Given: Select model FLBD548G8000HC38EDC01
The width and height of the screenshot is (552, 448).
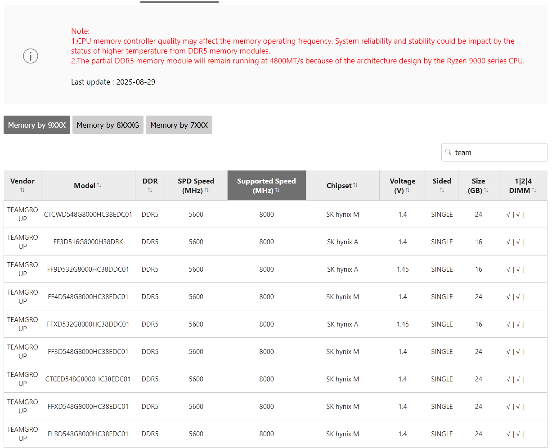Looking at the screenshot, I should pyautogui.click(x=88, y=434).
